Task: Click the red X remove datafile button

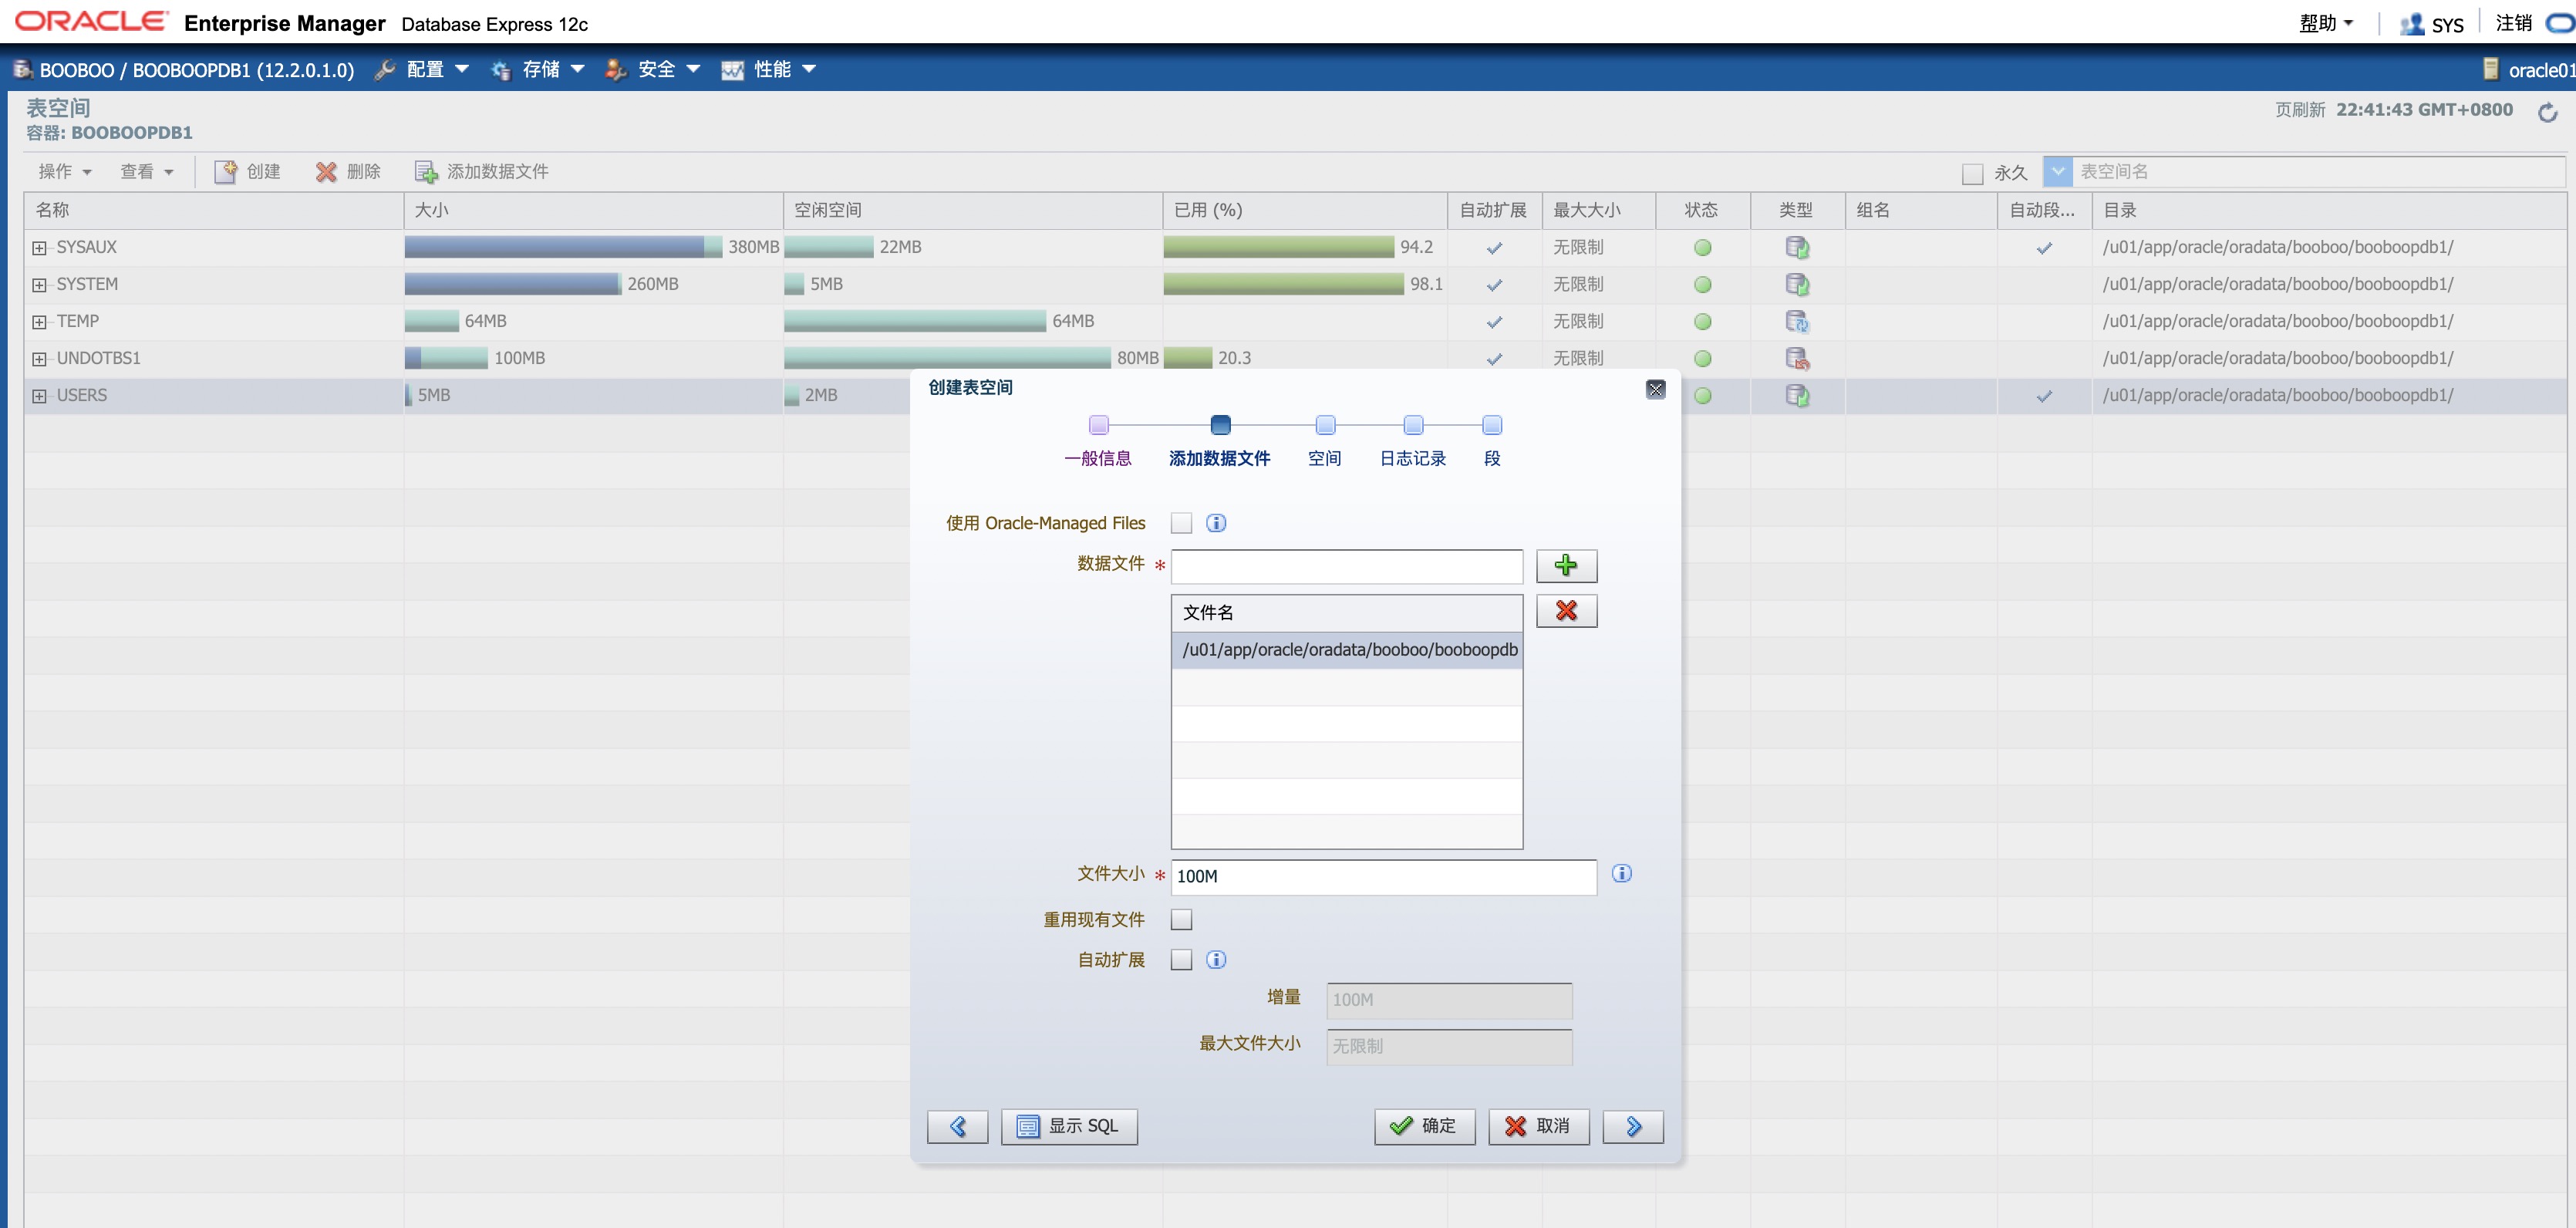Action: tap(1566, 611)
